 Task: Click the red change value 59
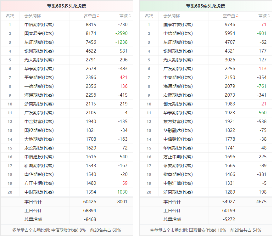[x=125, y=183]
